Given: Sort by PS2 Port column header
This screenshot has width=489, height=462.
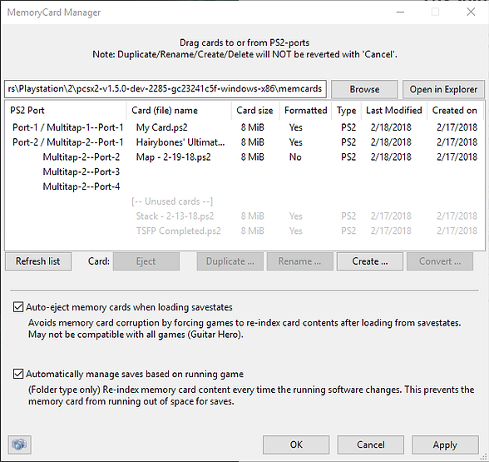Looking at the screenshot, I should click(66, 110).
